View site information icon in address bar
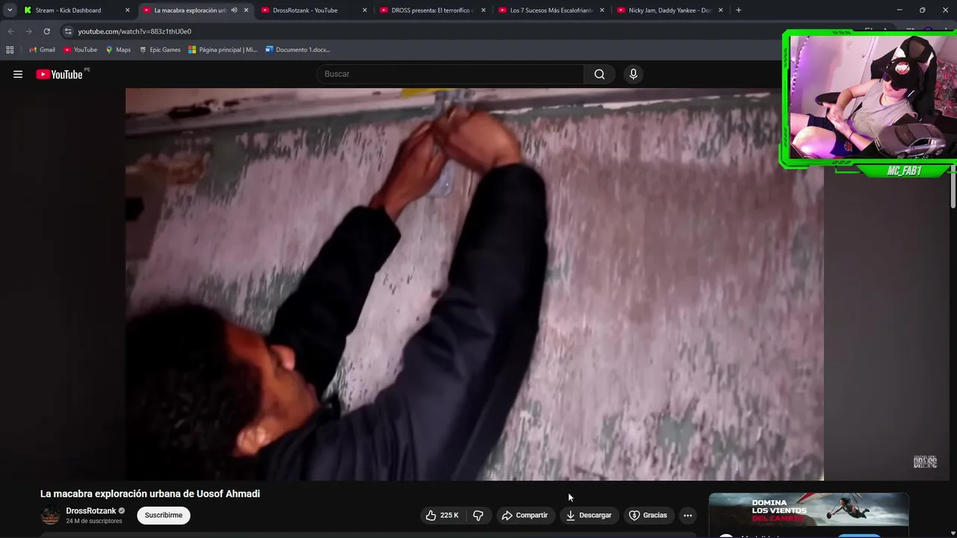Viewport: 957px width, 538px height. pyautogui.click(x=68, y=31)
